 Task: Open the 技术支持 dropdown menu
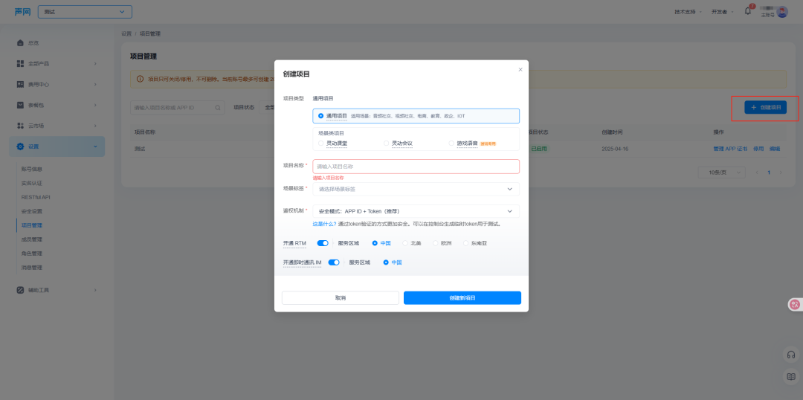[x=688, y=12]
